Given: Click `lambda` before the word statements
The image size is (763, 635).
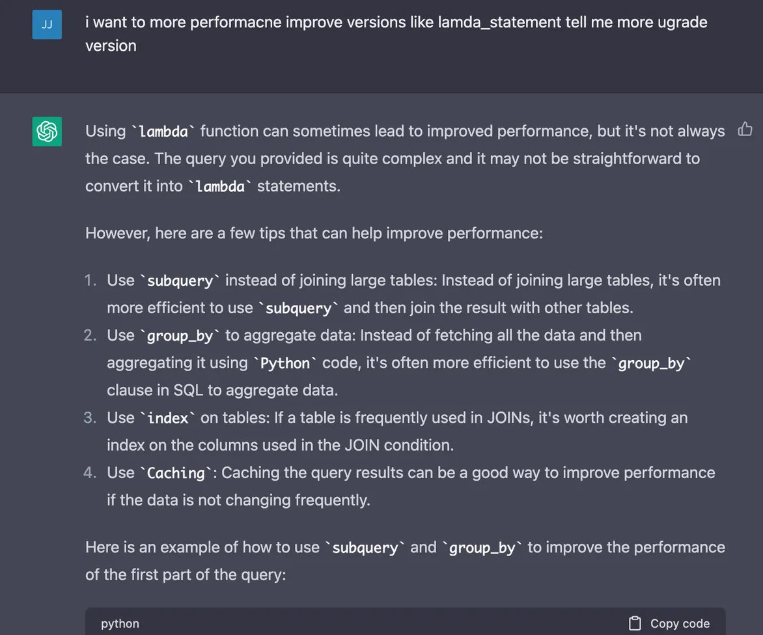Looking at the screenshot, I should [219, 186].
